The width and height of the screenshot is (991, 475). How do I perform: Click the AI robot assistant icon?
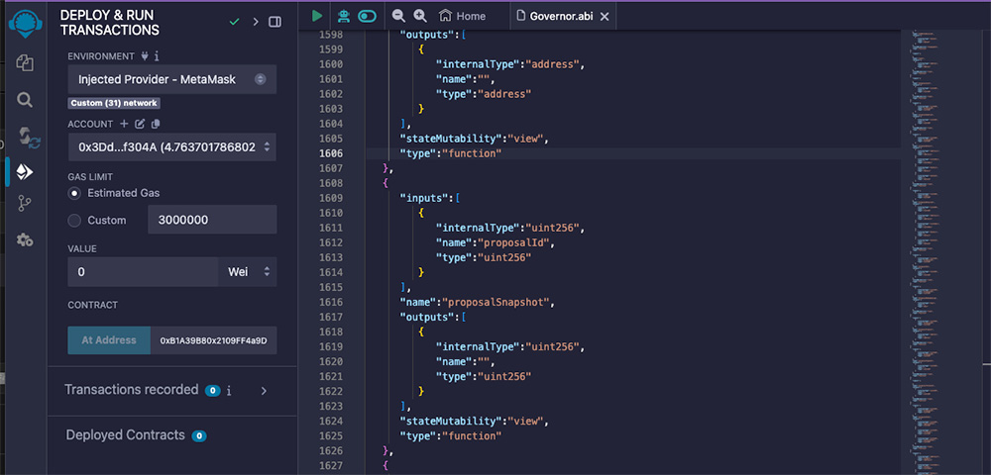343,16
